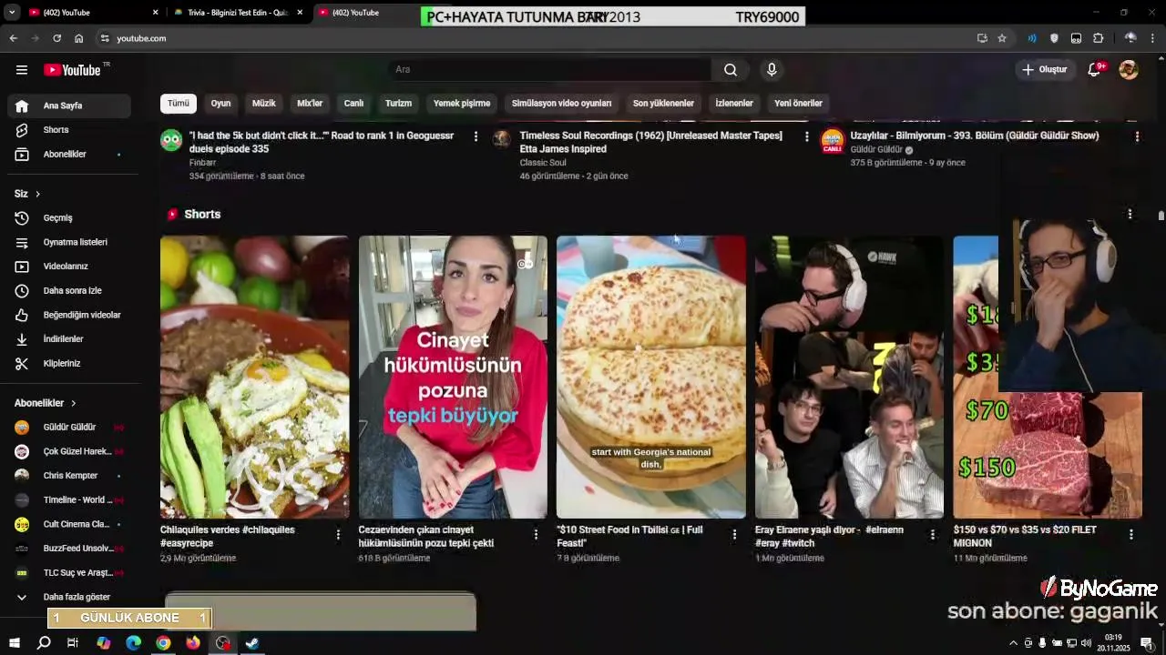
Task: Open Videolarınız in the sidebar
Action: 69,267
